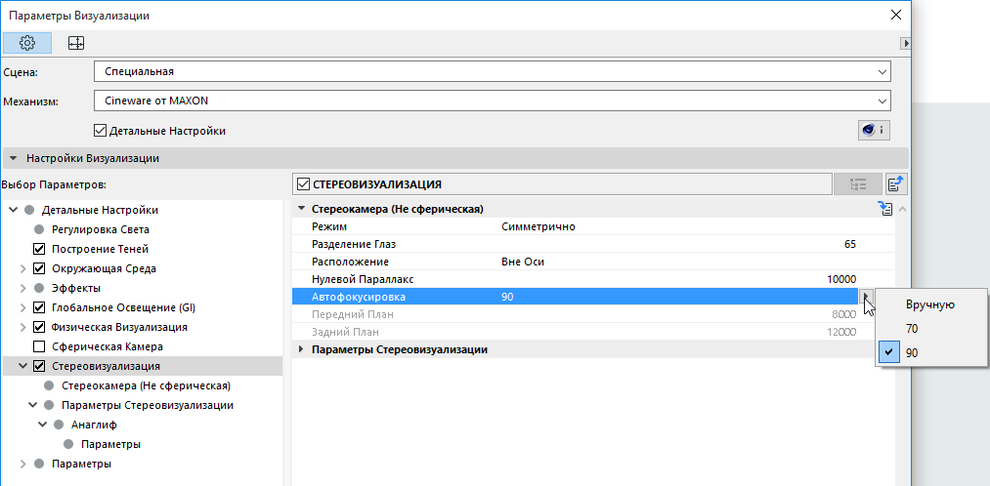Toggle the СТЕРЕОВИЗУАЛИЗАЦИЯ header checkbox
Viewport: 990px width, 486px height.
tap(303, 184)
